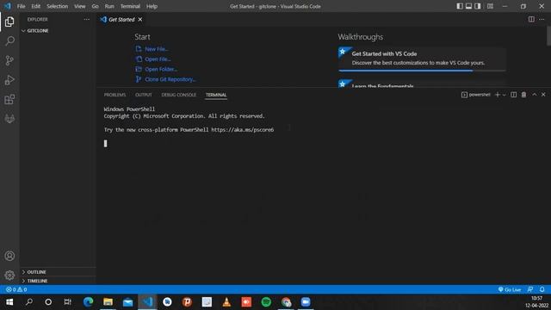The width and height of the screenshot is (551, 310).
Task: Open the GitLab extension icon in activity bar
Action: (x=9, y=119)
